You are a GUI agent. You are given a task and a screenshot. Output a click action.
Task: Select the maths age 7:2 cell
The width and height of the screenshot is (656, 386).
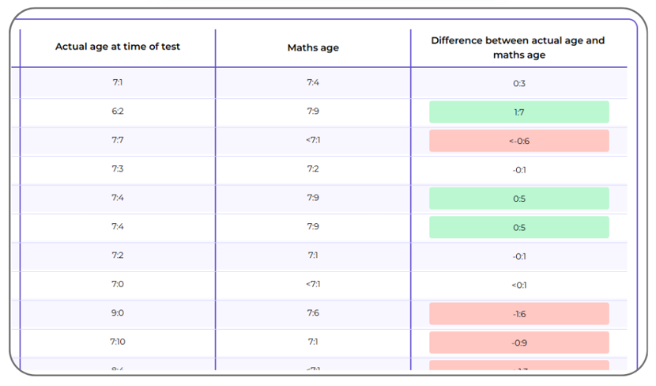tap(313, 169)
